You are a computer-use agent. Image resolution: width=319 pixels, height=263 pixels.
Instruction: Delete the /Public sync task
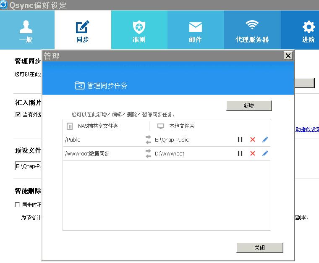point(253,139)
